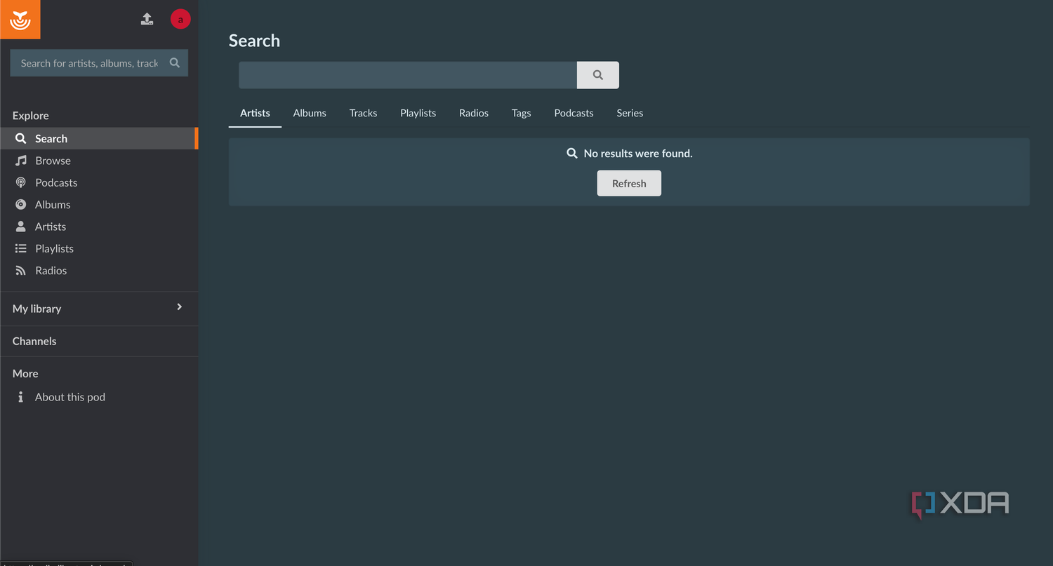Select the Podcasts tab in search
Screen dimensions: 1053x566
(x=574, y=113)
